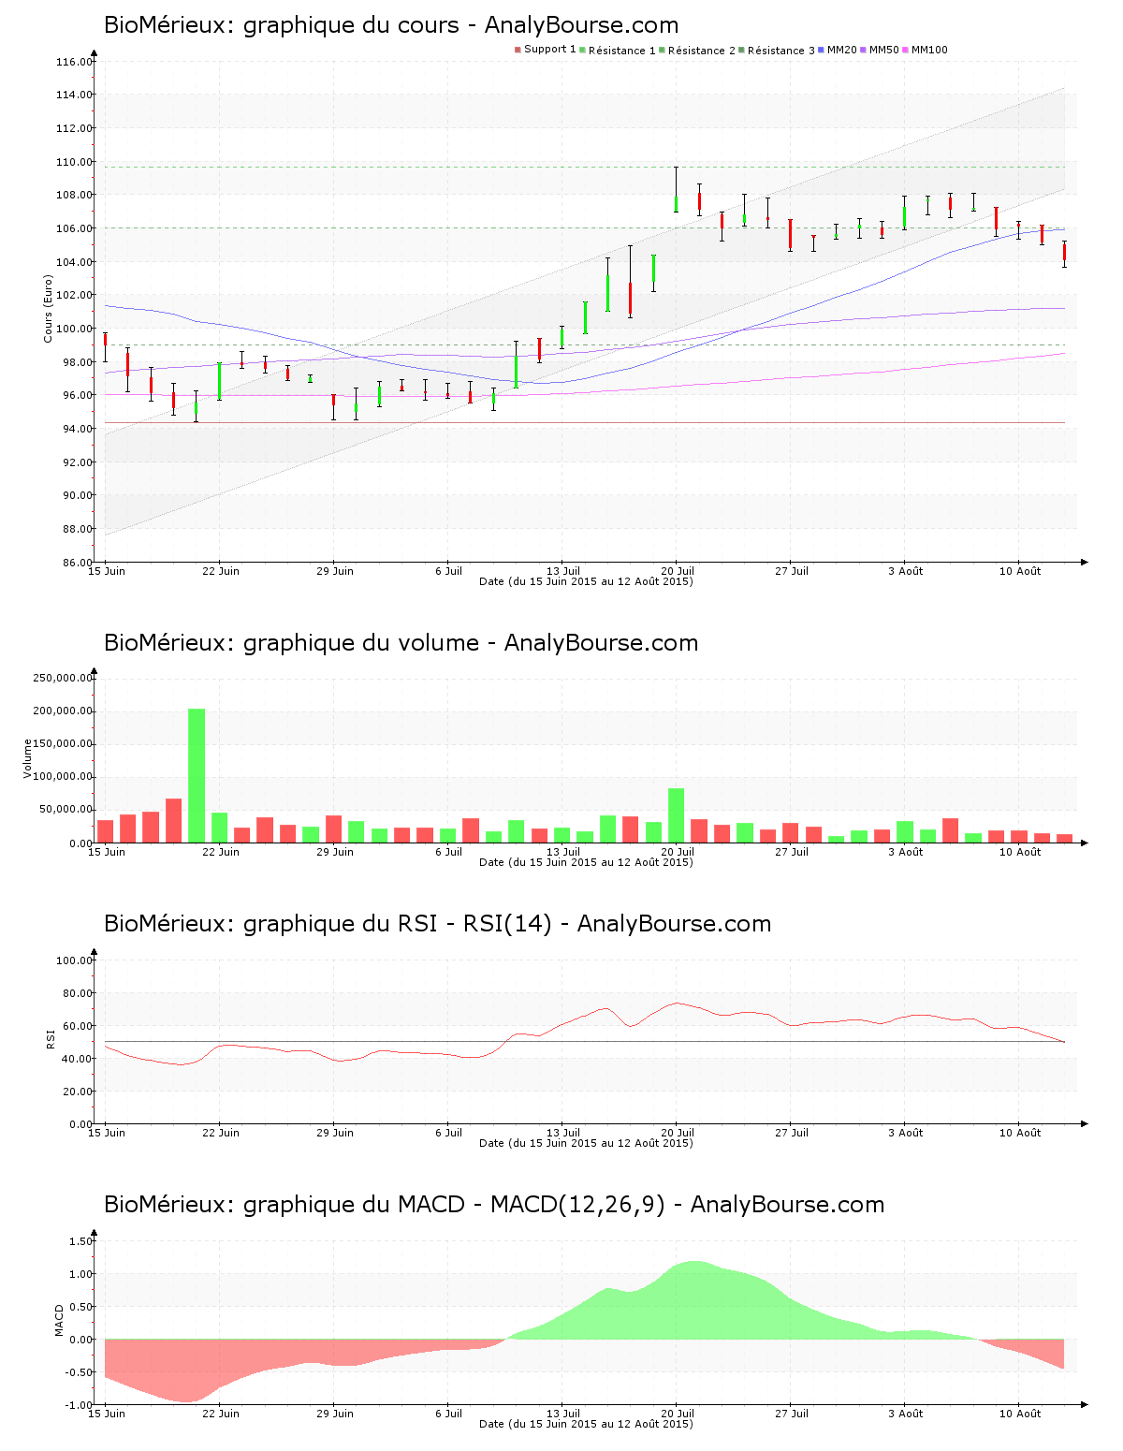This screenshot has width=1123, height=1451.
Task: Click the 'graphique du cours' chart title
Action: [x=391, y=25]
